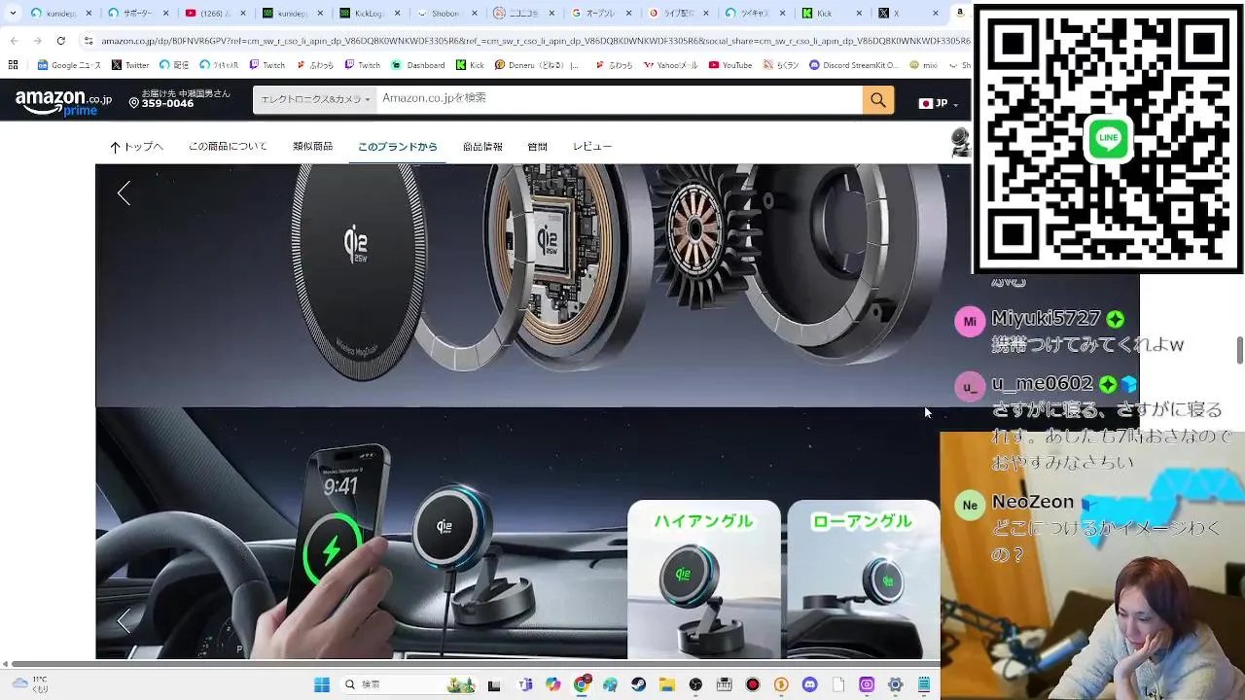Select the 類似商品 section tab

point(312,147)
